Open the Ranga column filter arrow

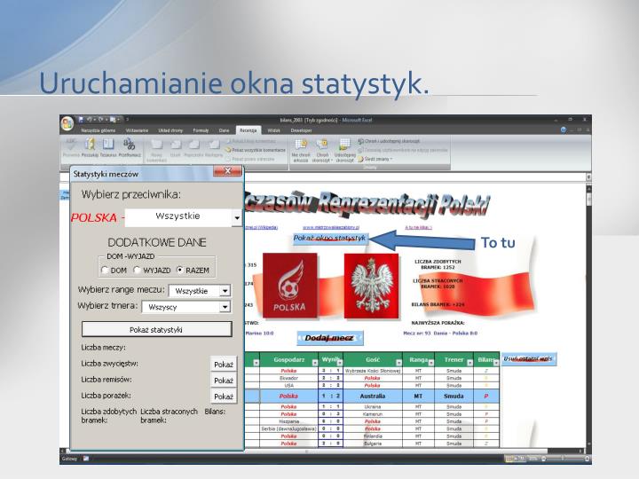coord(431,363)
